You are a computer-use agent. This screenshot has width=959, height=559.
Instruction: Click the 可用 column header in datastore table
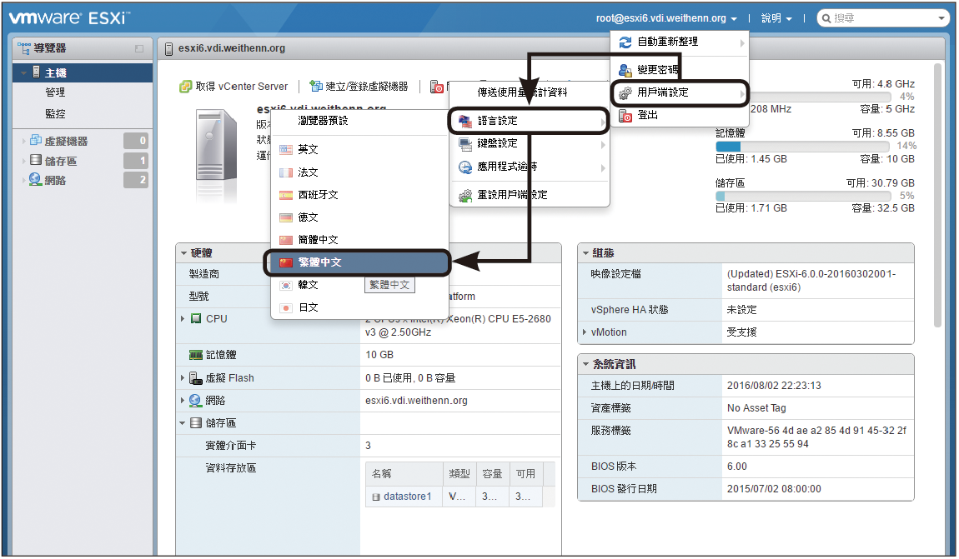[526, 474]
